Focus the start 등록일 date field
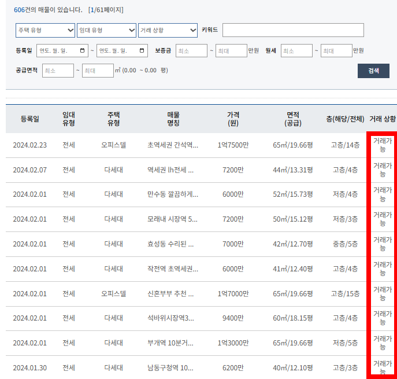 tap(62, 50)
